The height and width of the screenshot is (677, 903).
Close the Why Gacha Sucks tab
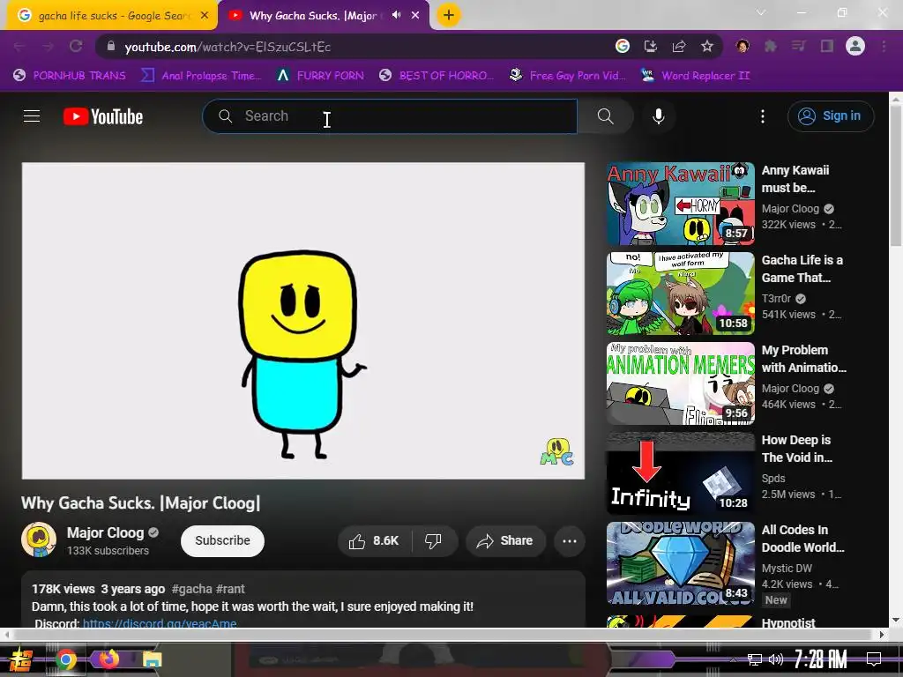(415, 16)
